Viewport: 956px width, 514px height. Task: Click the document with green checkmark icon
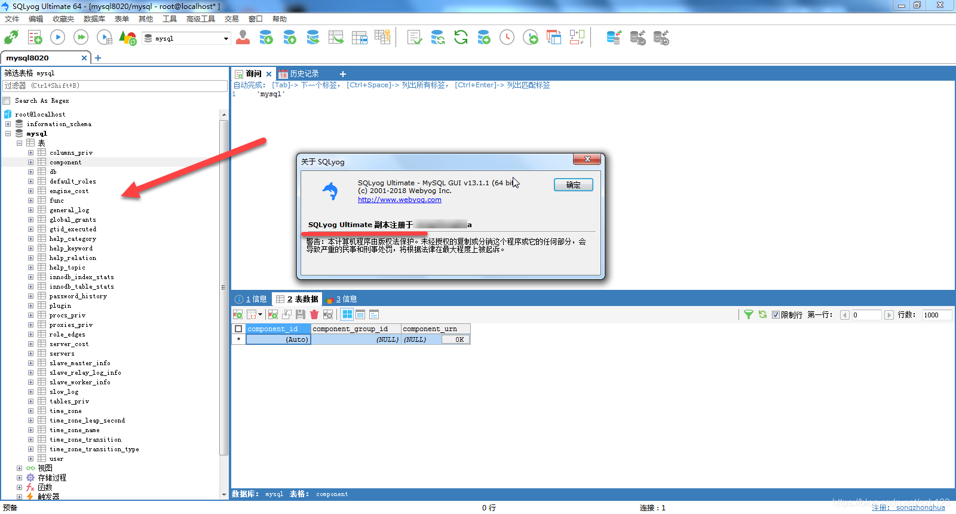click(x=414, y=38)
